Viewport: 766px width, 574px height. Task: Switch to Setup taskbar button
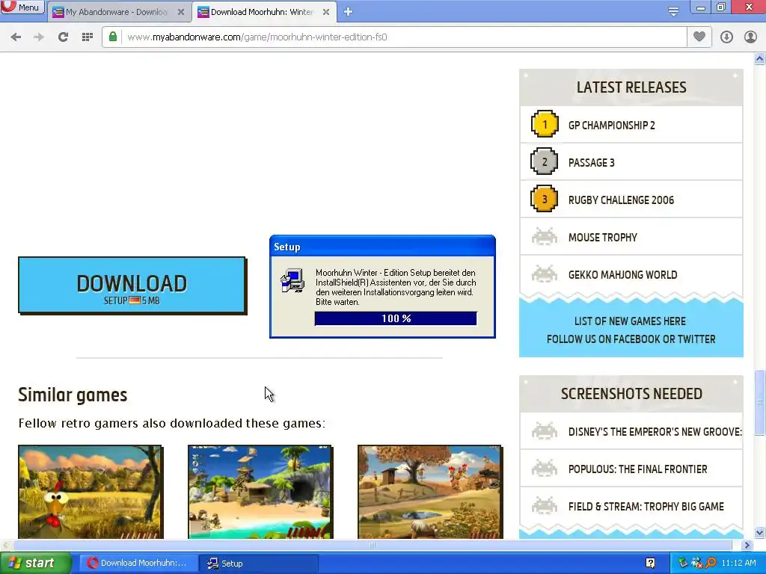259,564
